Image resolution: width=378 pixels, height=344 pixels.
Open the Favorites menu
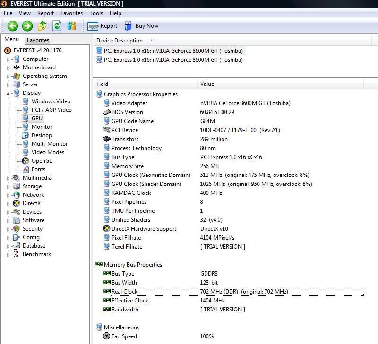tap(72, 13)
